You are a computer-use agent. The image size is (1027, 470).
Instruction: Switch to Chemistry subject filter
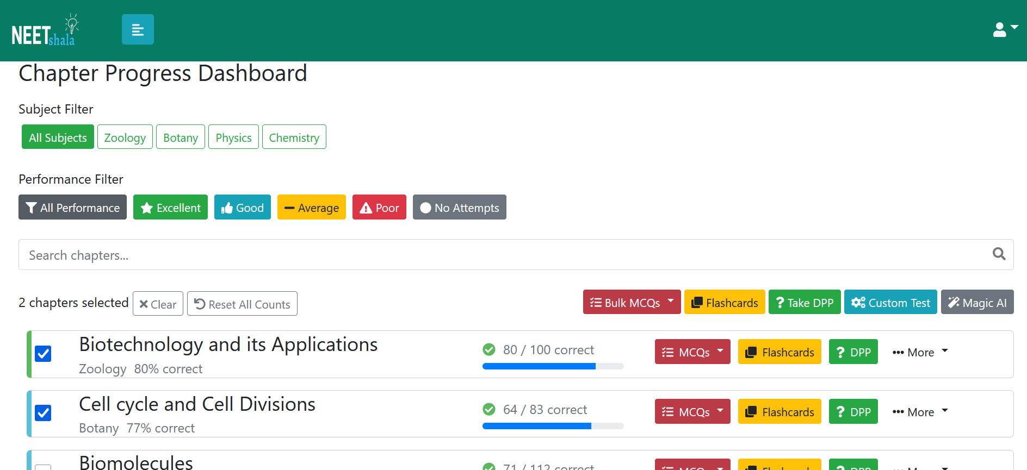click(x=294, y=137)
